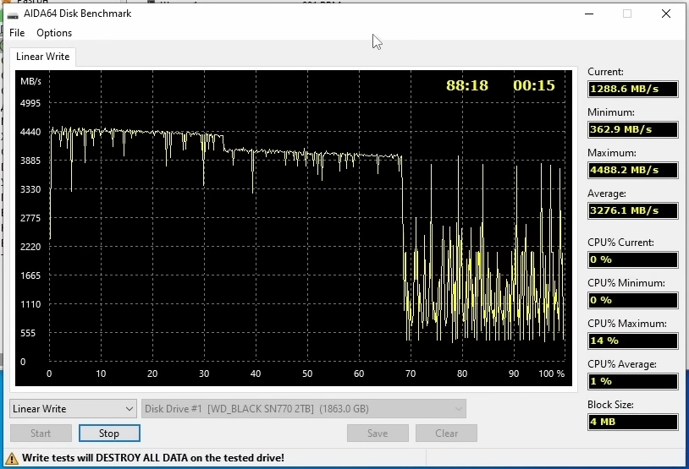Click the Average speed value 3276.1 MB/s
This screenshot has width=689, height=469.
pos(633,210)
